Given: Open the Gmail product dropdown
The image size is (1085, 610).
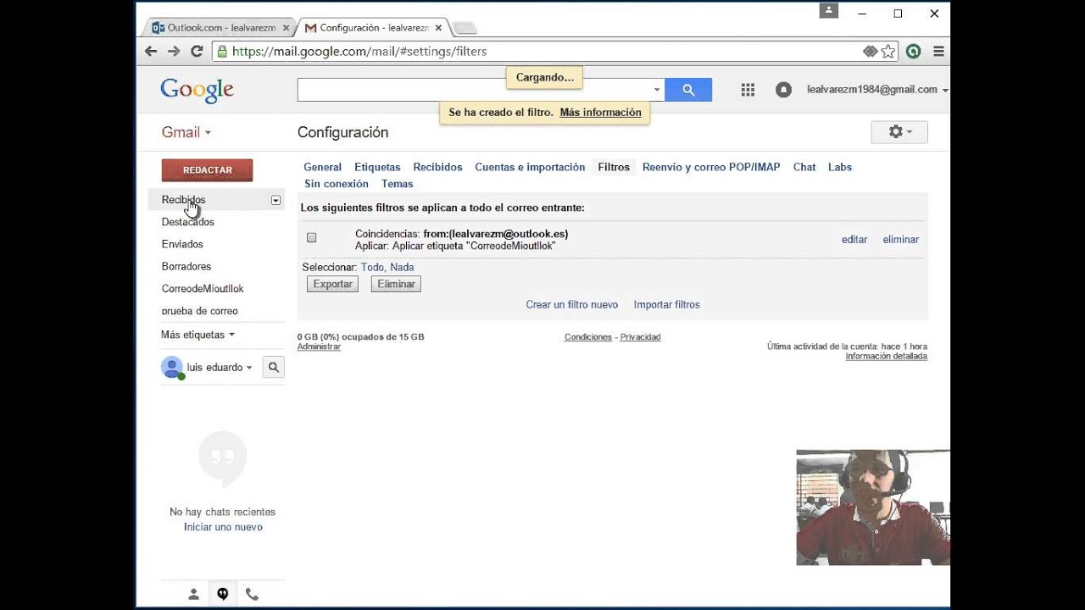Looking at the screenshot, I should (x=186, y=132).
